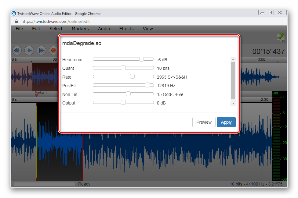Click the dialog scrollbar down arrow

pos(233,103)
